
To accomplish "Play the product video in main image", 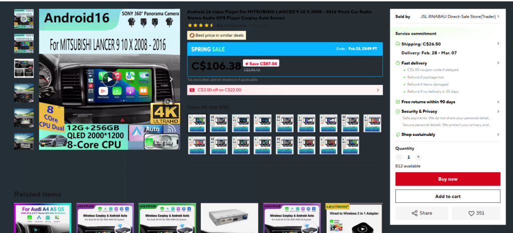I will (x=109, y=79).
